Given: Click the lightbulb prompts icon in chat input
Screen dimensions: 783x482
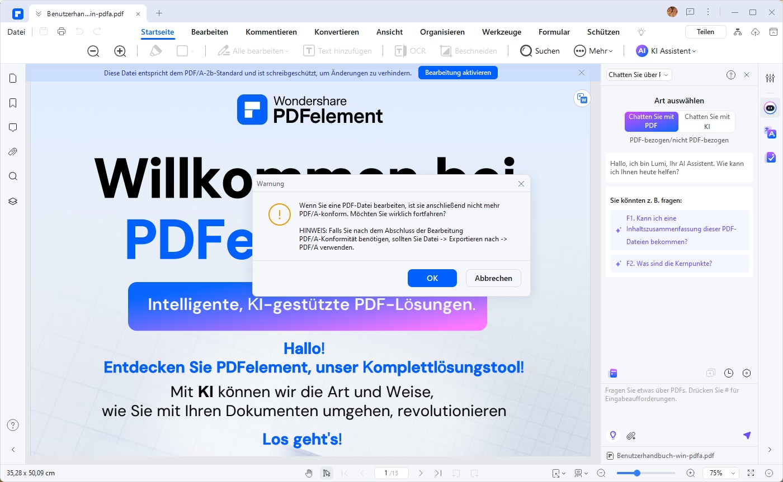Looking at the screenshot, I should point(613,435).
